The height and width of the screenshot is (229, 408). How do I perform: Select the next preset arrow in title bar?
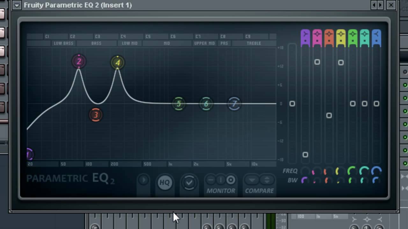380,5
